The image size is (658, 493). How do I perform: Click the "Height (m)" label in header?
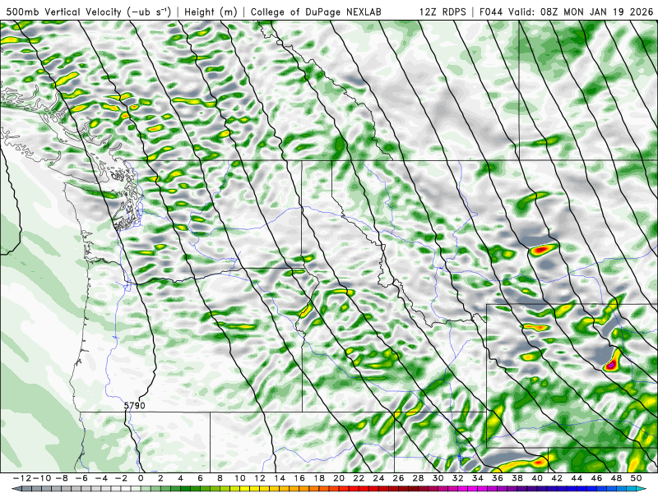[211, 12]
